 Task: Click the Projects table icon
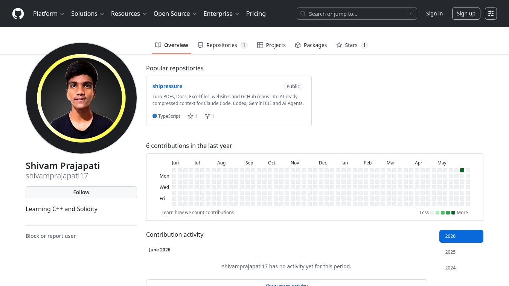[260, 45]
